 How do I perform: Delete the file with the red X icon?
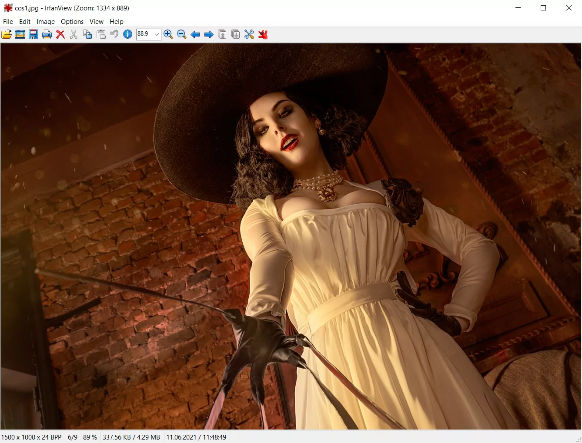click(x=60, y=34)
